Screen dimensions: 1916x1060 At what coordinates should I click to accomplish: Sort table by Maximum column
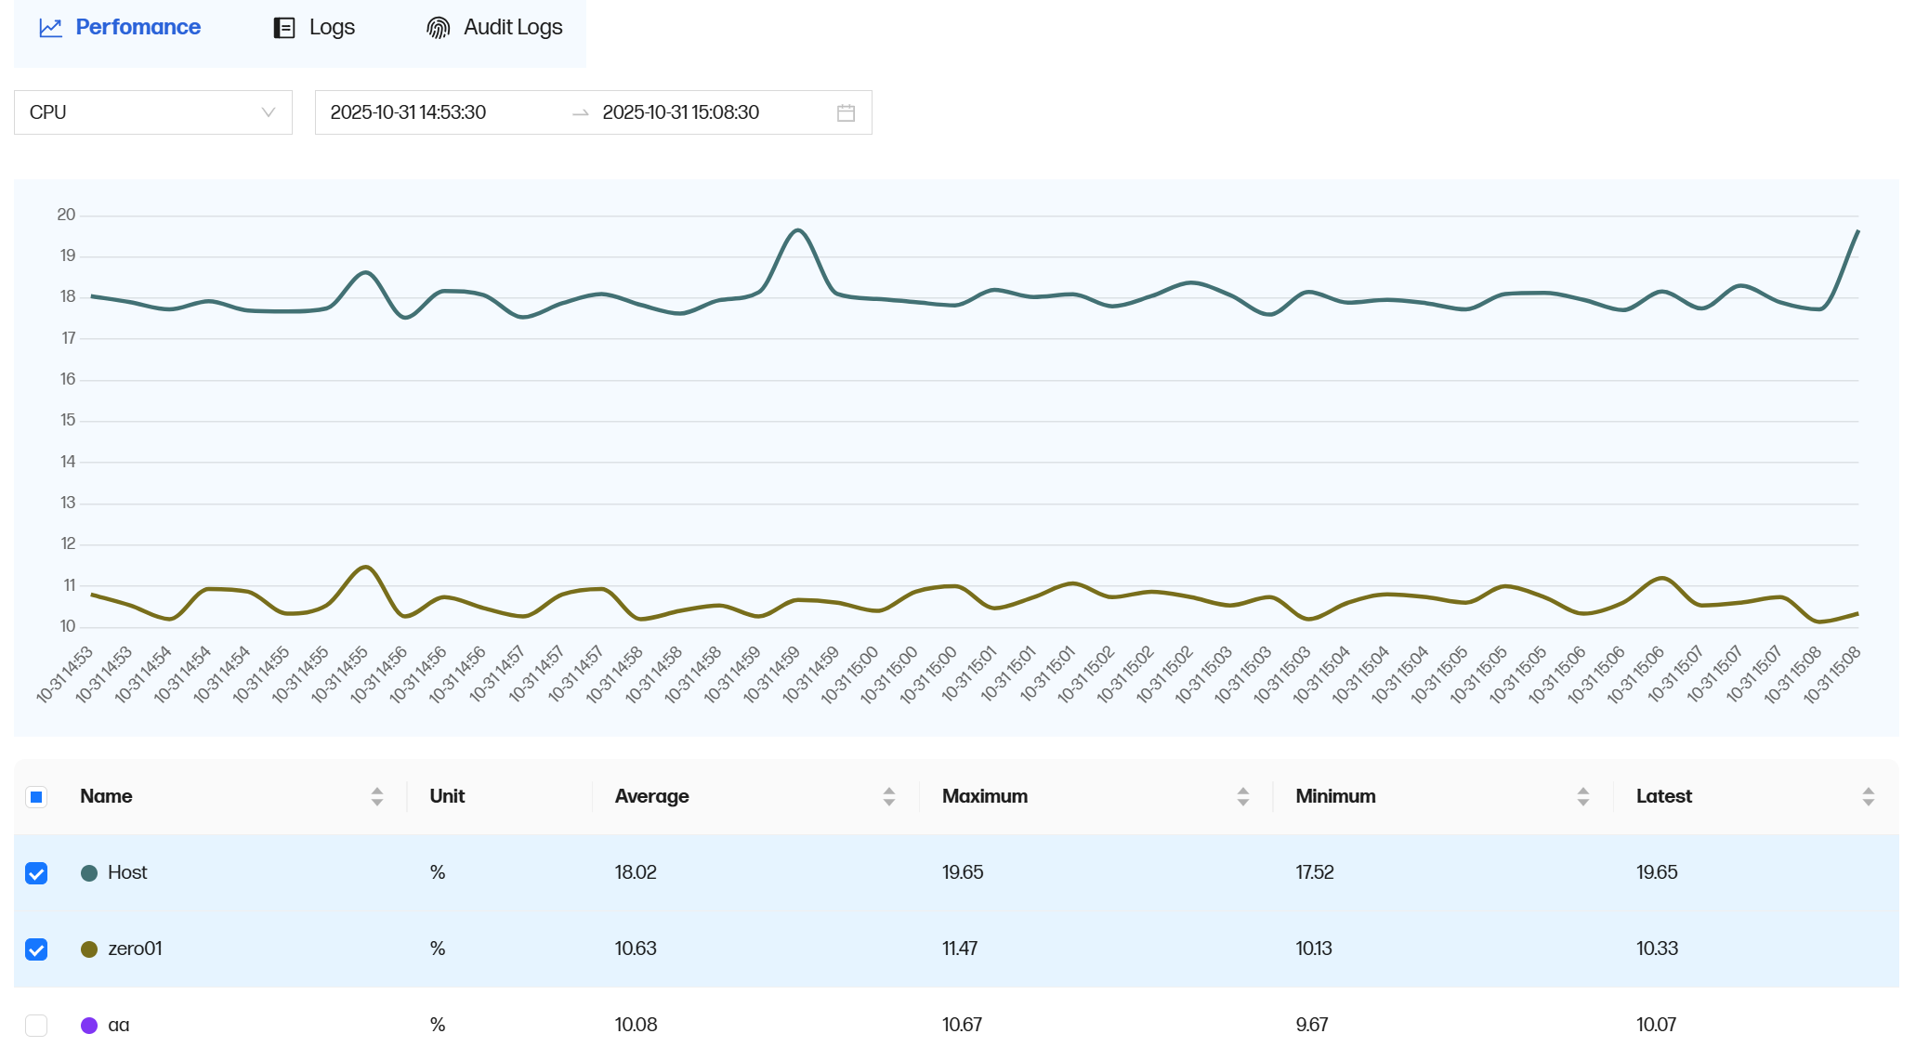point(1242,796)
